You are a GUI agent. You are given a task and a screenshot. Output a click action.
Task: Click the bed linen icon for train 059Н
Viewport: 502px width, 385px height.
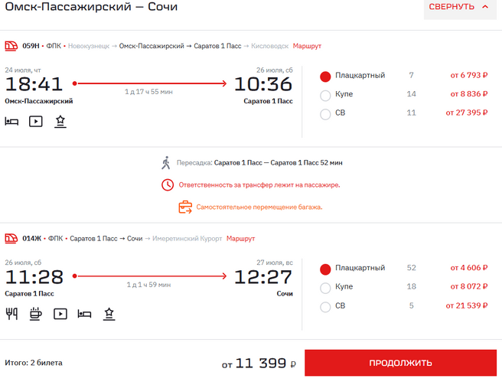coord(11,121)
